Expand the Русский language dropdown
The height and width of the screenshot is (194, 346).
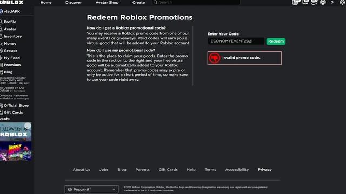(x=91, y=189)
